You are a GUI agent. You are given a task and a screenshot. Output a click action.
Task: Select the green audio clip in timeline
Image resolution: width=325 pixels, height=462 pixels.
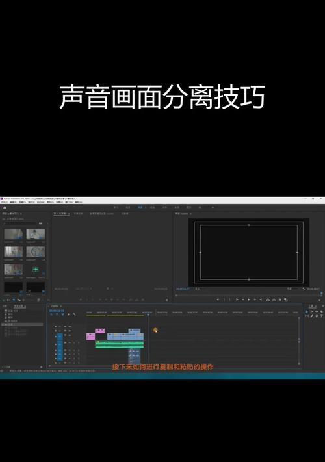tap(120, 344)
